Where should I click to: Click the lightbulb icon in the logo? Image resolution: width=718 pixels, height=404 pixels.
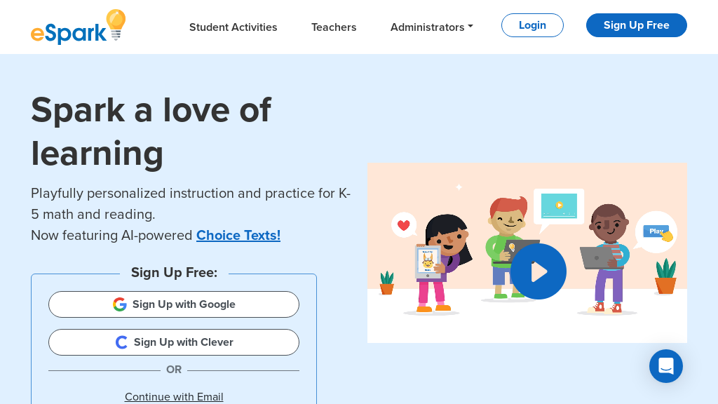click(x=116, y=24)
